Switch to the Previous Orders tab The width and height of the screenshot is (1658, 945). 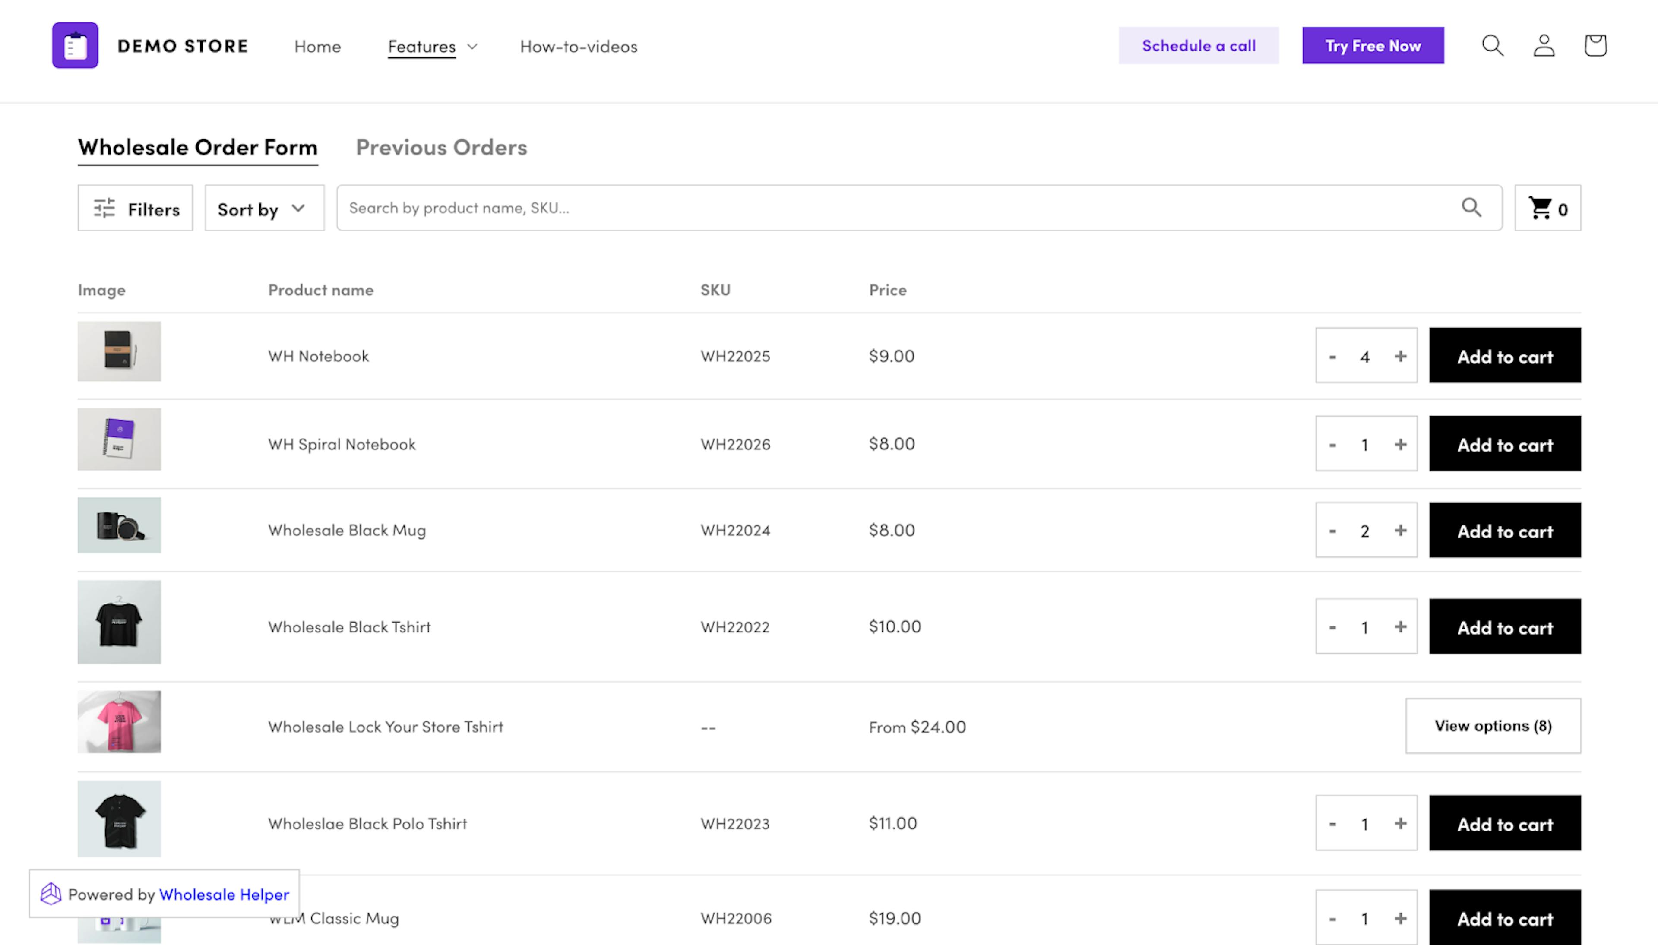point(441,147)
